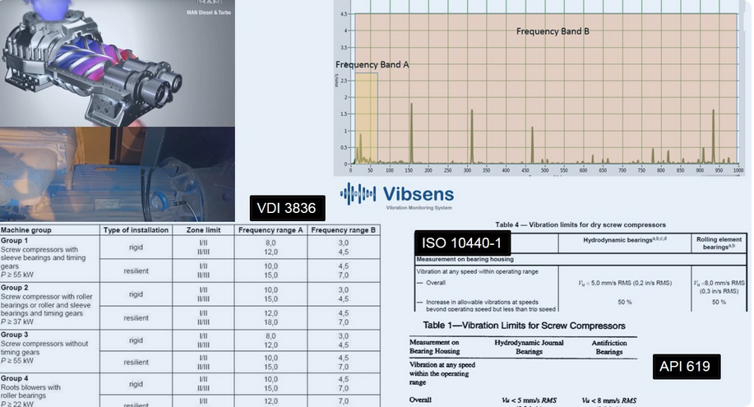
Task: Click the tallest spectrum peak near 150 Hz
Action: pos(410,132)
